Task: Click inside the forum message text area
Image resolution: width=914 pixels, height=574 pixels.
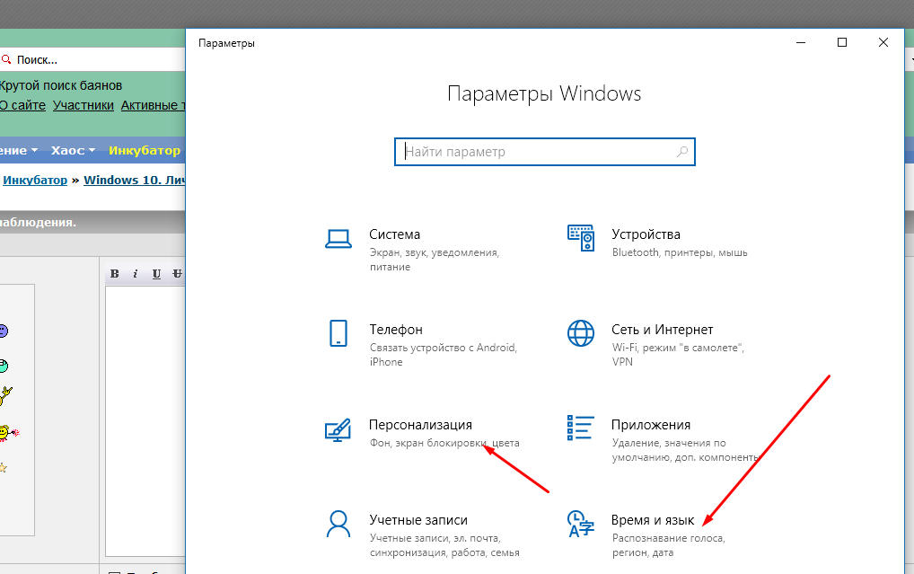Action: pos(145,421)
